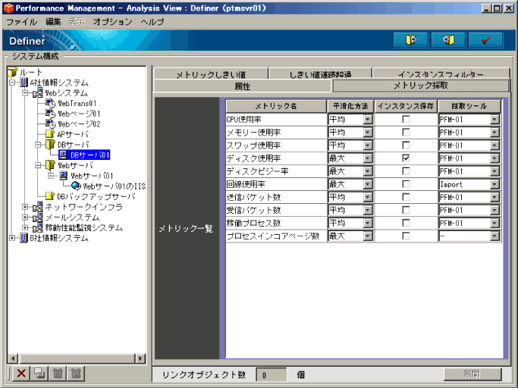
Task: Select the Webページ02 icon
Action: coord(51,124)
